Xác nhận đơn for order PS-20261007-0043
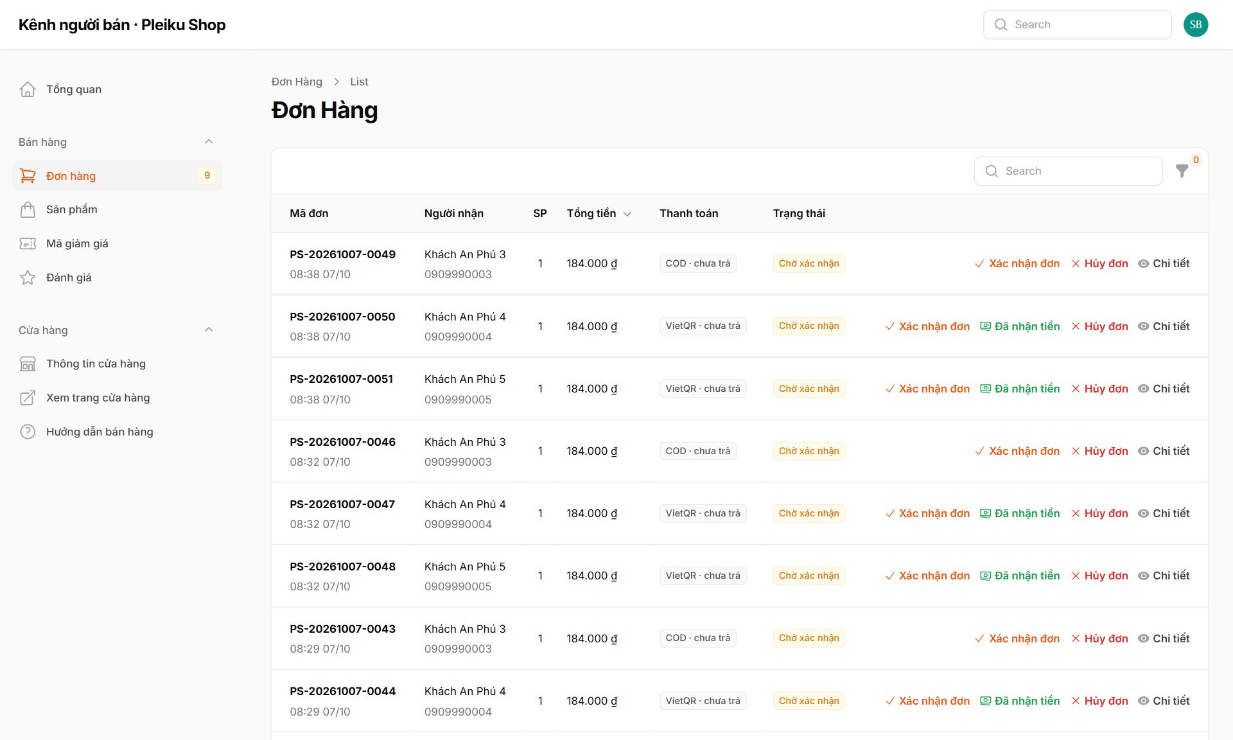This screenshot has height=740, width=1233. click(x=1017, y=639)
